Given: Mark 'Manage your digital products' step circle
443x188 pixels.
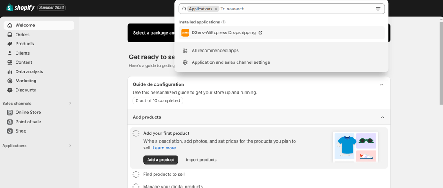Looking at the screenshot, I should pos(136,186).
